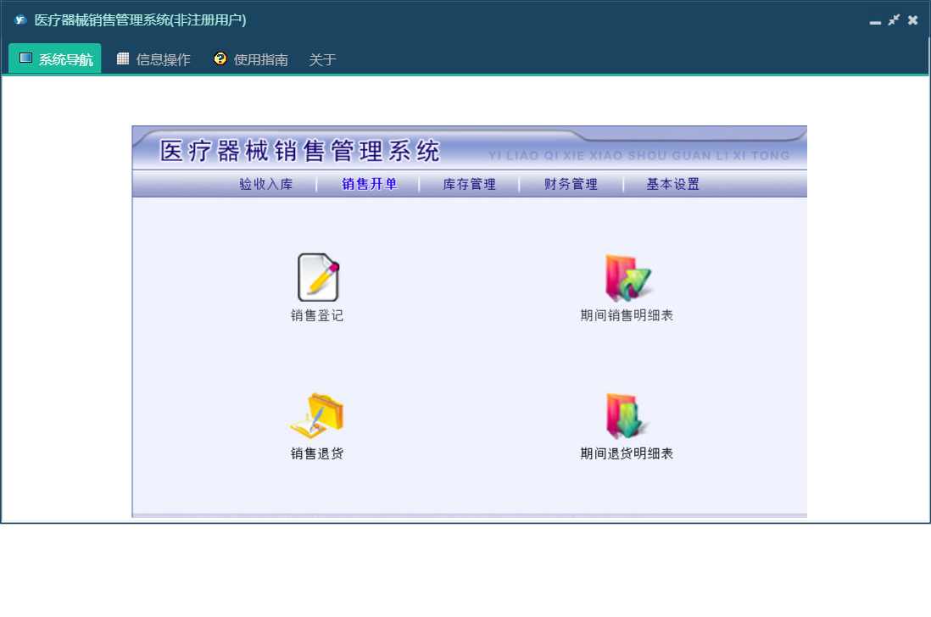The image size is (931, 617).
Task: Click the 系统导航 tab monitor icon
Action: [25, 58]
